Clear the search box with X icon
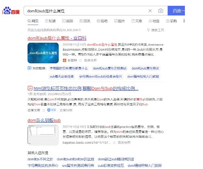This screenshot has height=169, width=203. point(150,11)
